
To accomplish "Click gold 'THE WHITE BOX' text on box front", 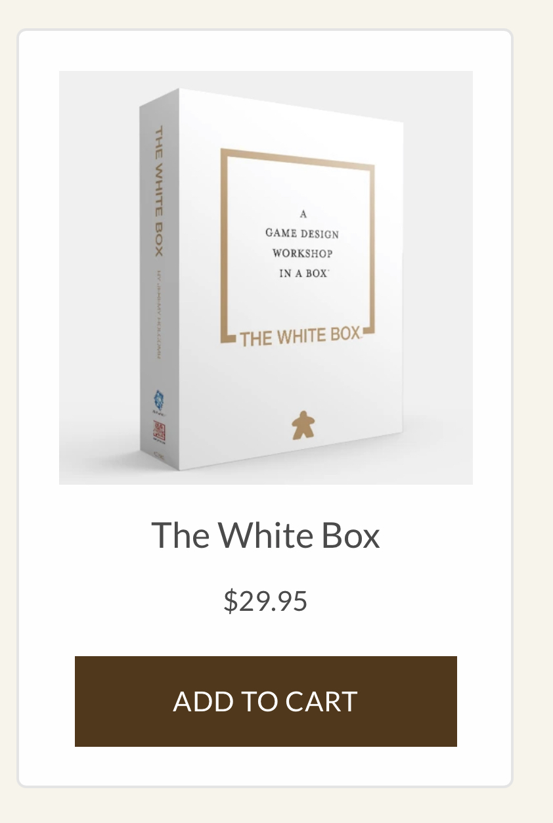I will tap(300, 337).
